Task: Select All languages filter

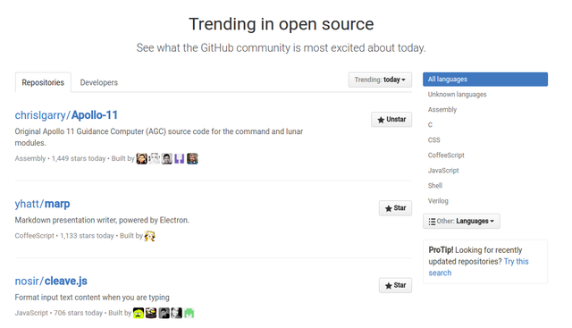Action: tap(485, 80)
